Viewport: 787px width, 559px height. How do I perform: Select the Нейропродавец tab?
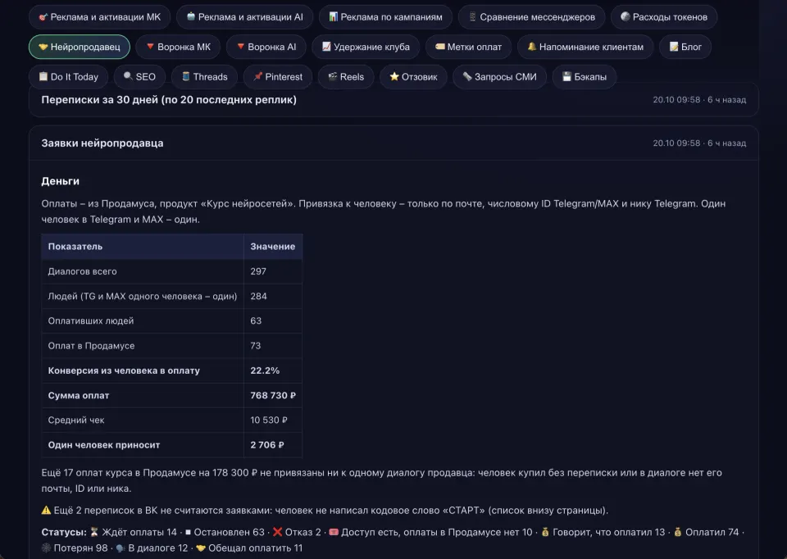80,48
